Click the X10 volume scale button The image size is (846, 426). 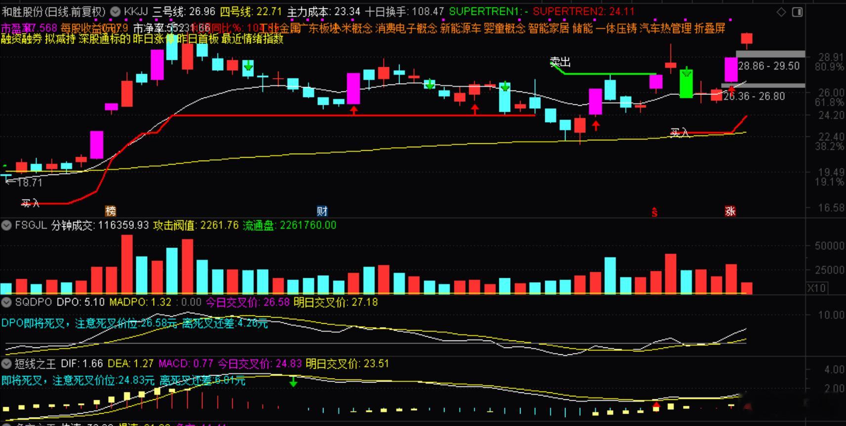coord(816,288)
